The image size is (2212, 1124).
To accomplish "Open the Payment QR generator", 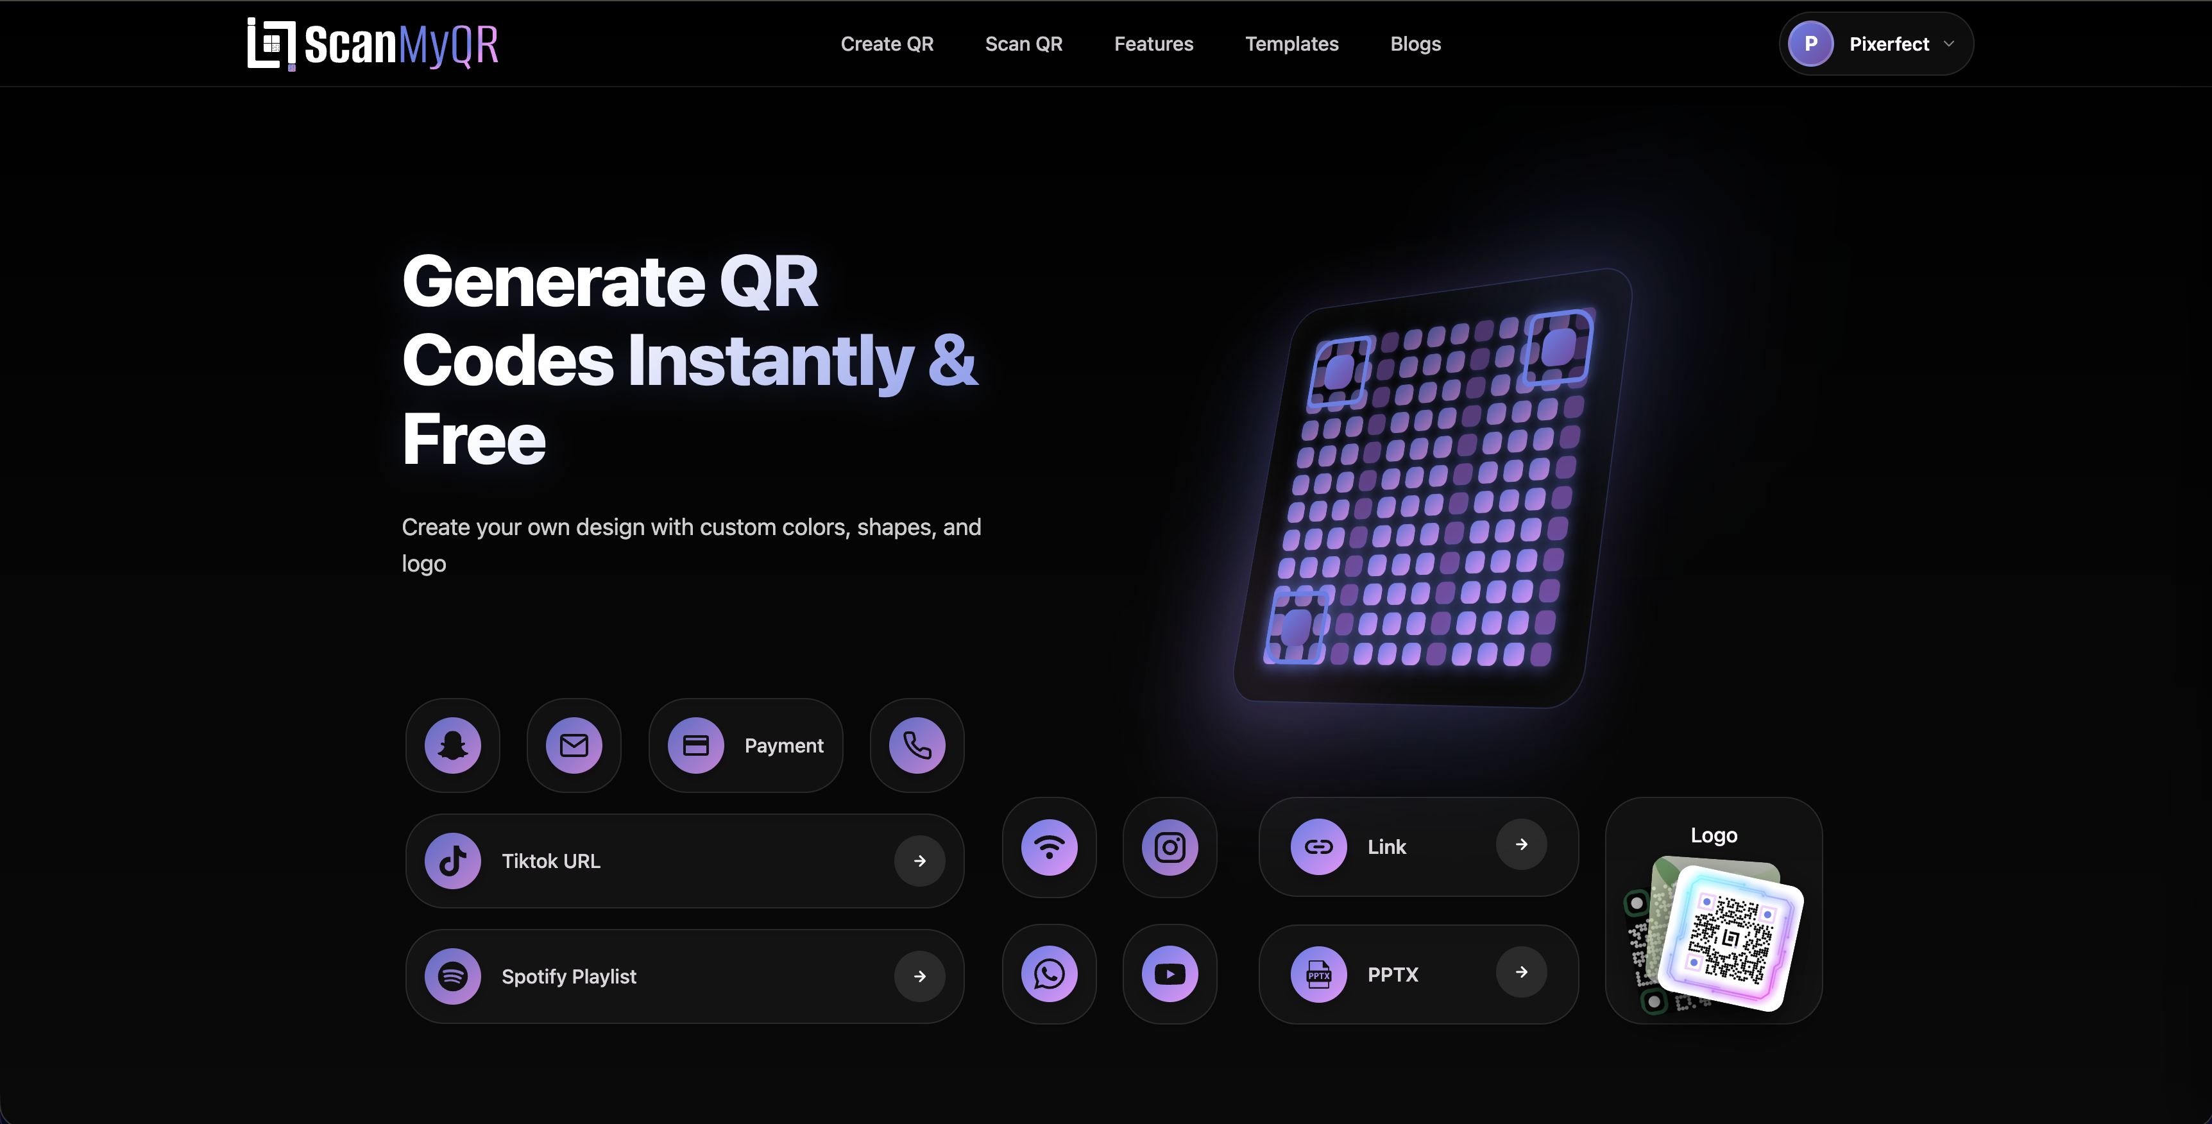I will [x=744, y=745].
